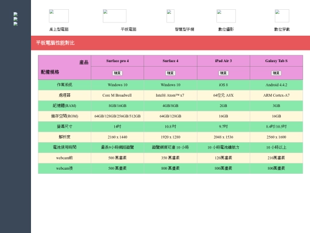The image size is (310, 233).
Task: Click the button under Galaxy Tab S
Action: pos(276,73)
